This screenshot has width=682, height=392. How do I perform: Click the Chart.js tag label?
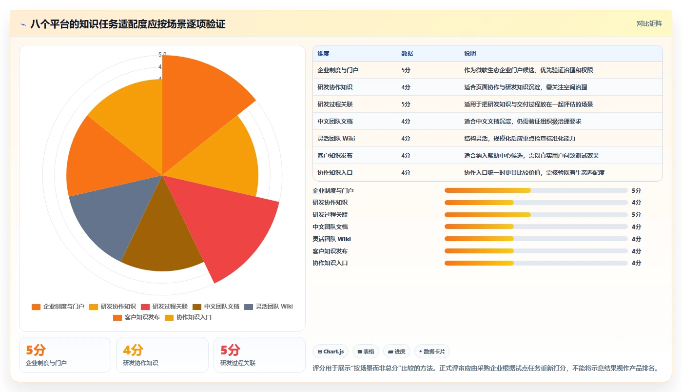click(334, 351)
